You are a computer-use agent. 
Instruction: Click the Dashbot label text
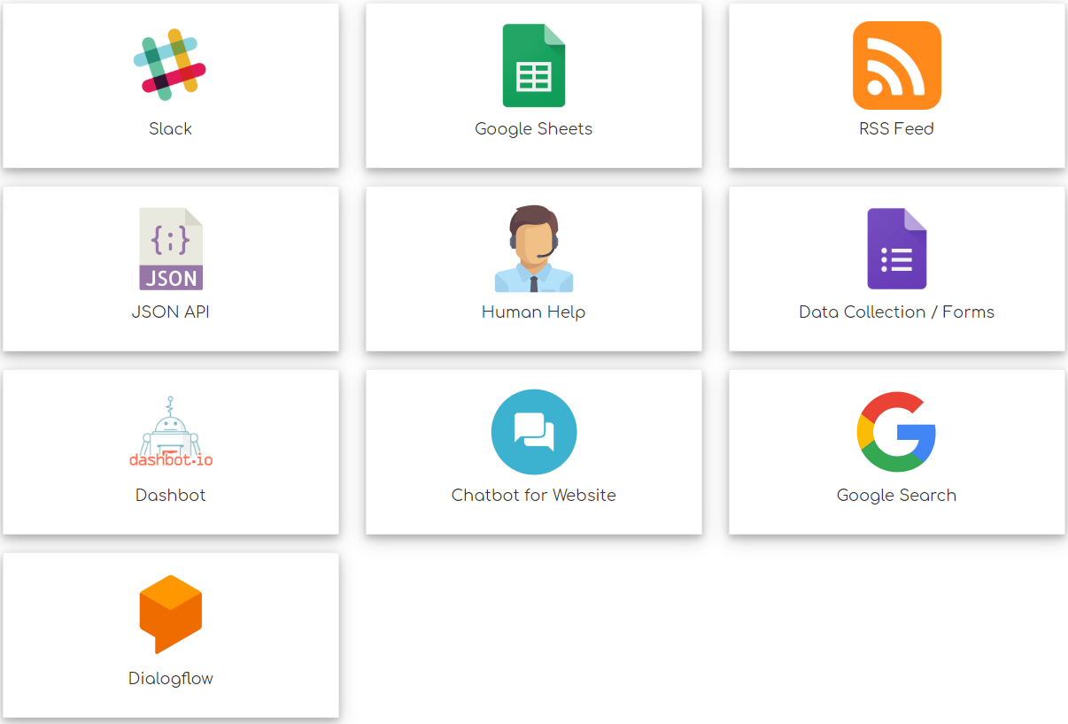pos(171,496)
